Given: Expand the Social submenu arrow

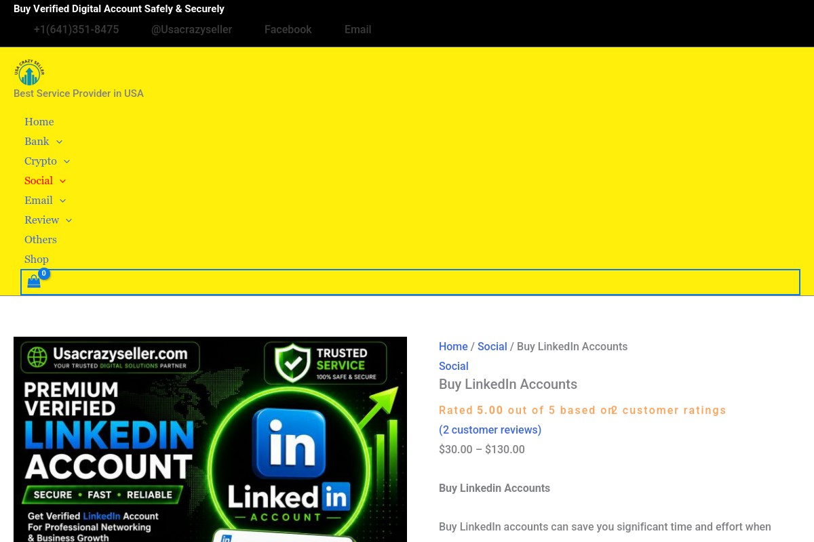Looking at the screenshot, I should point(62,181).
